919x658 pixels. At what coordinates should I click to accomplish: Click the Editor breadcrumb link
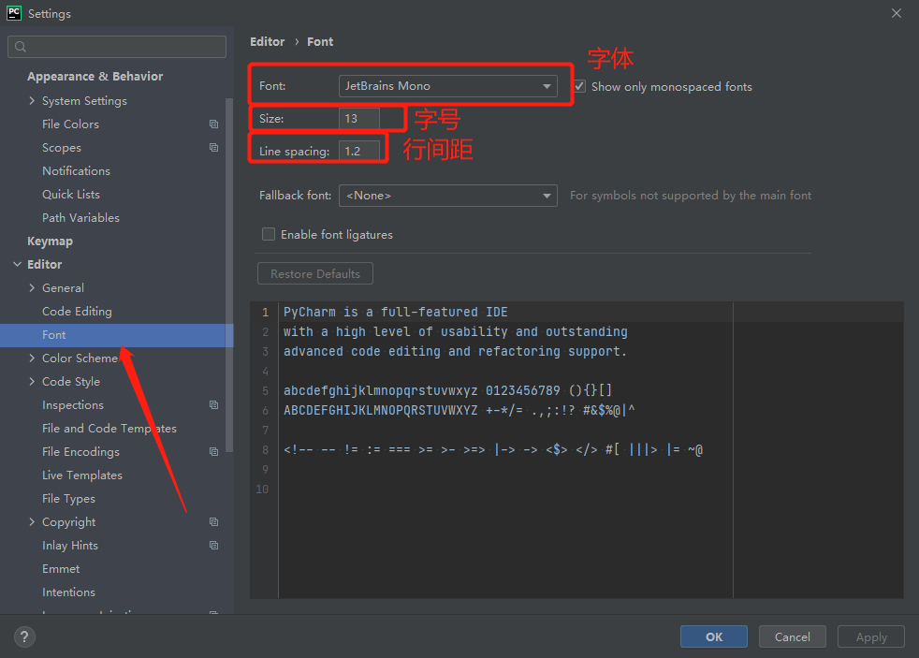coord(268,41)
